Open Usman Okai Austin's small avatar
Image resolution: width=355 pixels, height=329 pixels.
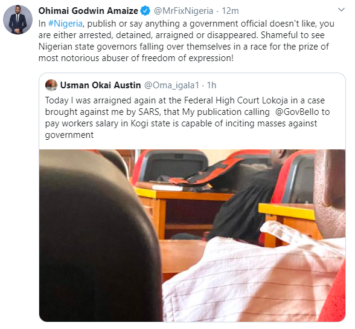[51, 85]
